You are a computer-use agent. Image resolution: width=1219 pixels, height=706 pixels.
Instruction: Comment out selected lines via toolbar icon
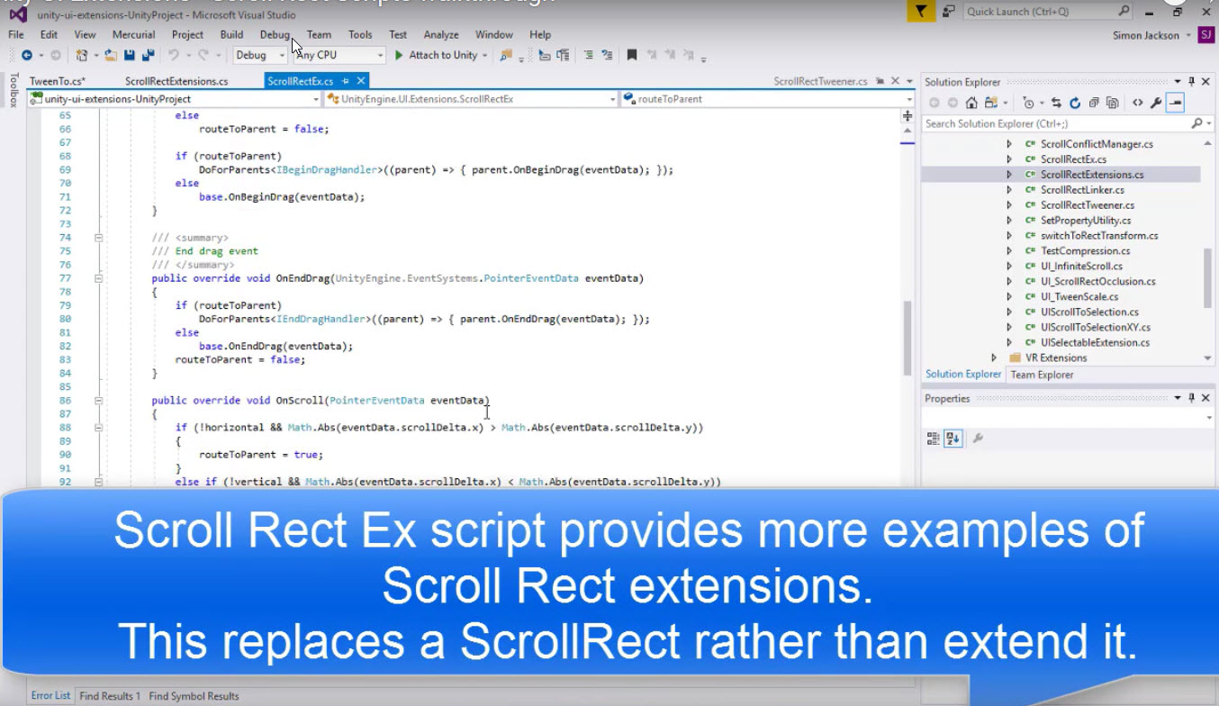[x=588, y=55]
